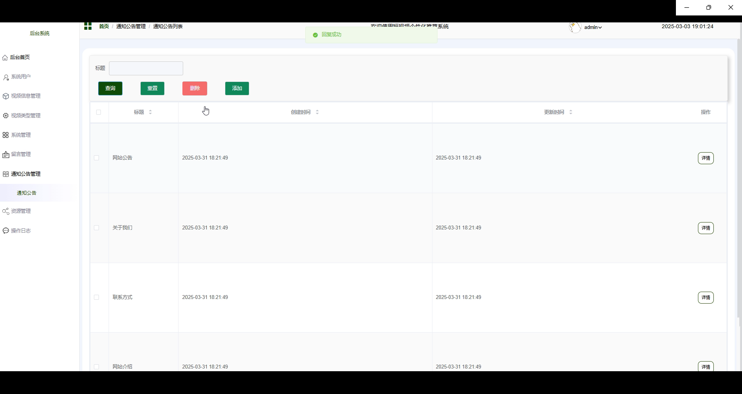Click the 操作 column header

click(706, 112)
